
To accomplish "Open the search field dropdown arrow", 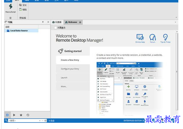I will coord(40,121).
